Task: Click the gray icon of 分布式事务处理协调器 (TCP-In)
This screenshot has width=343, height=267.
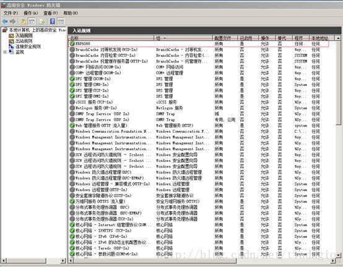Action: (72, 219)
